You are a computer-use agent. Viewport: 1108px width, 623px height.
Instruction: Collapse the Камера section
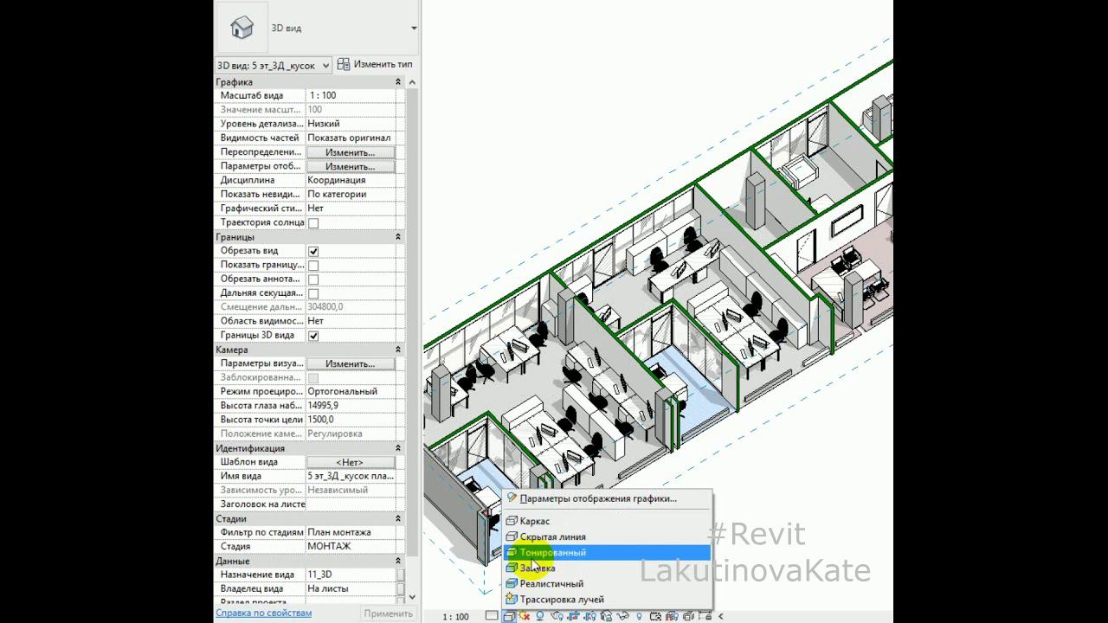[398, 350]
